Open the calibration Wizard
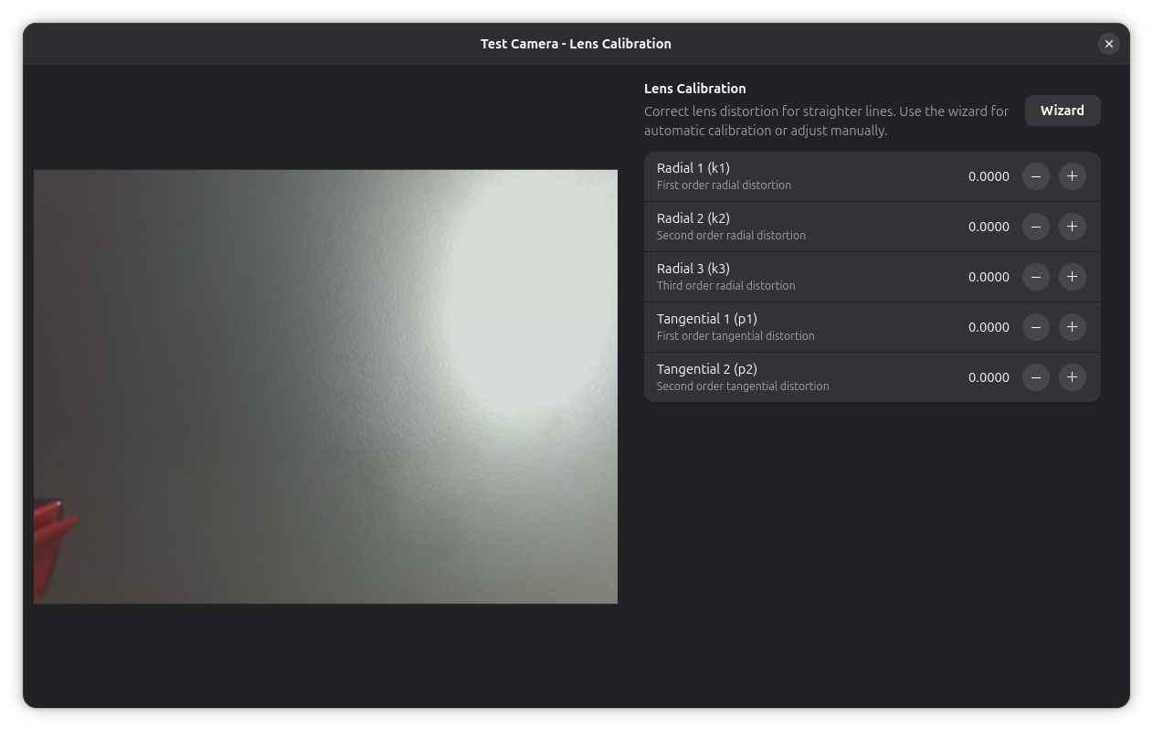The width and height of the screenshot is (1153, 731). (1063, 111)
